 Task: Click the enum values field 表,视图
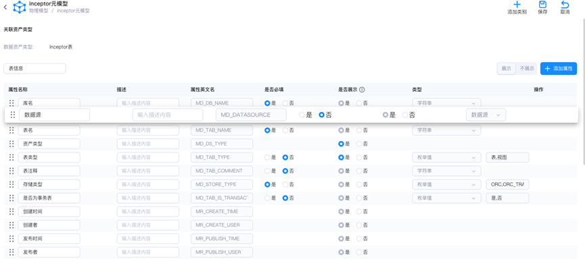coord(507,157)
